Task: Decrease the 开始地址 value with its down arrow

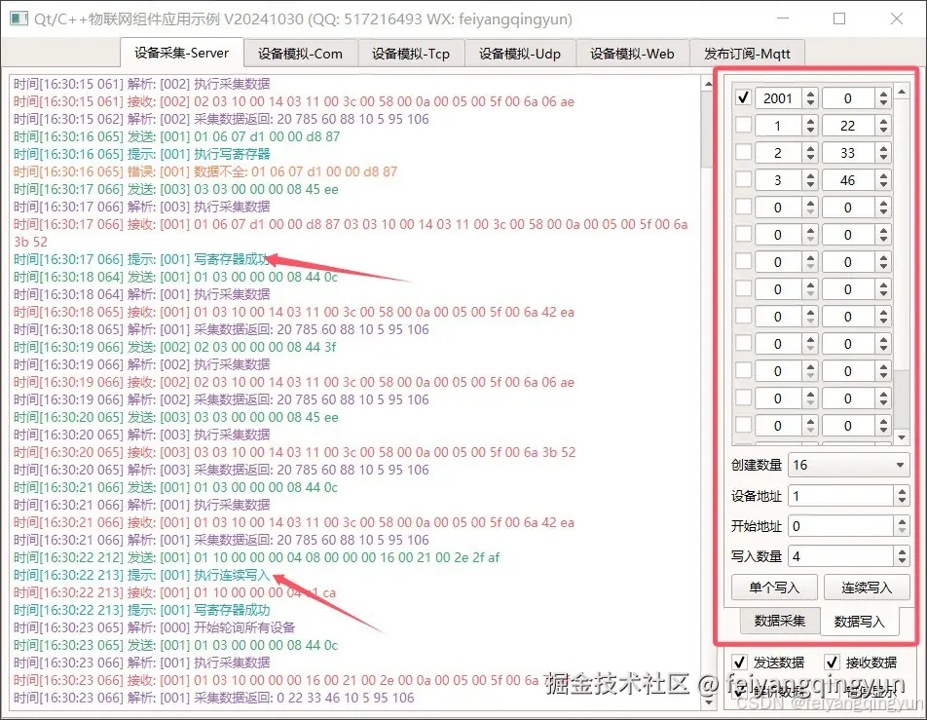Action: (x=902, y=531)
